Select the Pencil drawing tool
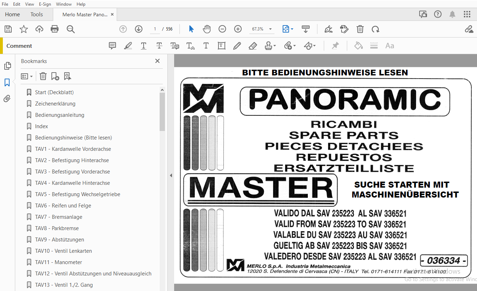477x291 pixels. pyautogui.click(x=237, y=46)
